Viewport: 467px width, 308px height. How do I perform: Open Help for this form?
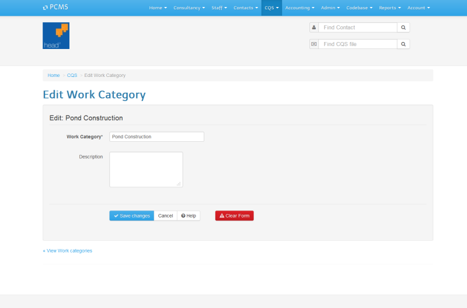(189, 216)
